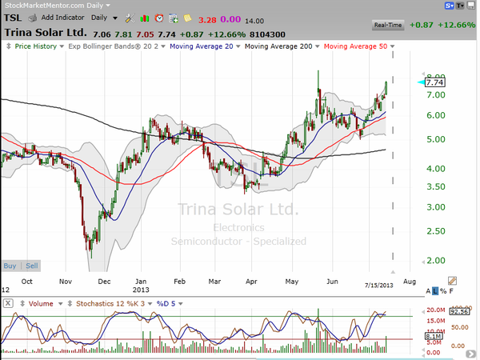
Task: Click the up-down handle beside Stochastics
Action: [x=70, y=304]
